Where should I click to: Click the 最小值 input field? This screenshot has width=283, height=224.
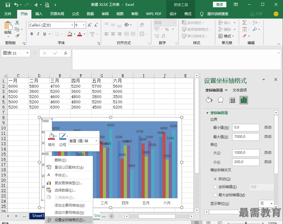point(246,128)
